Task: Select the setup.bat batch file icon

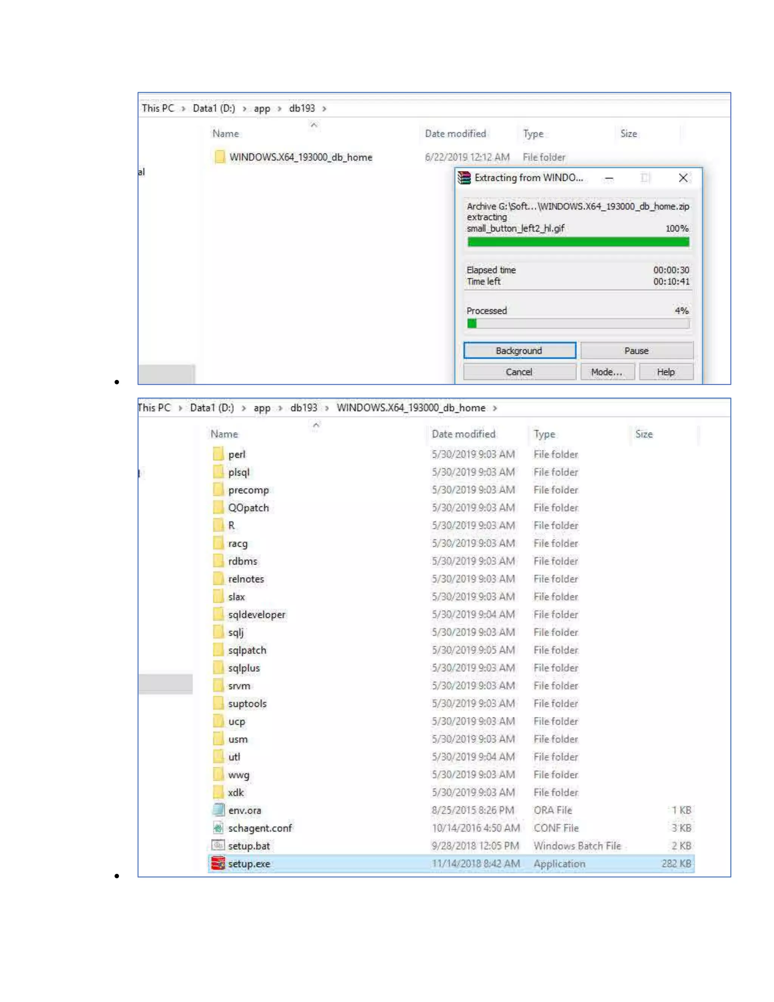Action: (x=218, y=845)
